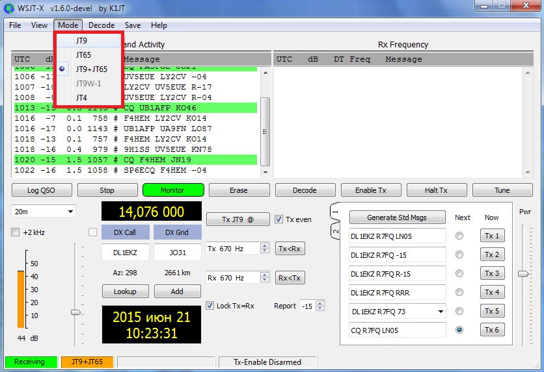This screenshot has height=372, width=544.
Task: Select the Next radio button for Tx 1
Action: (459, 236)
